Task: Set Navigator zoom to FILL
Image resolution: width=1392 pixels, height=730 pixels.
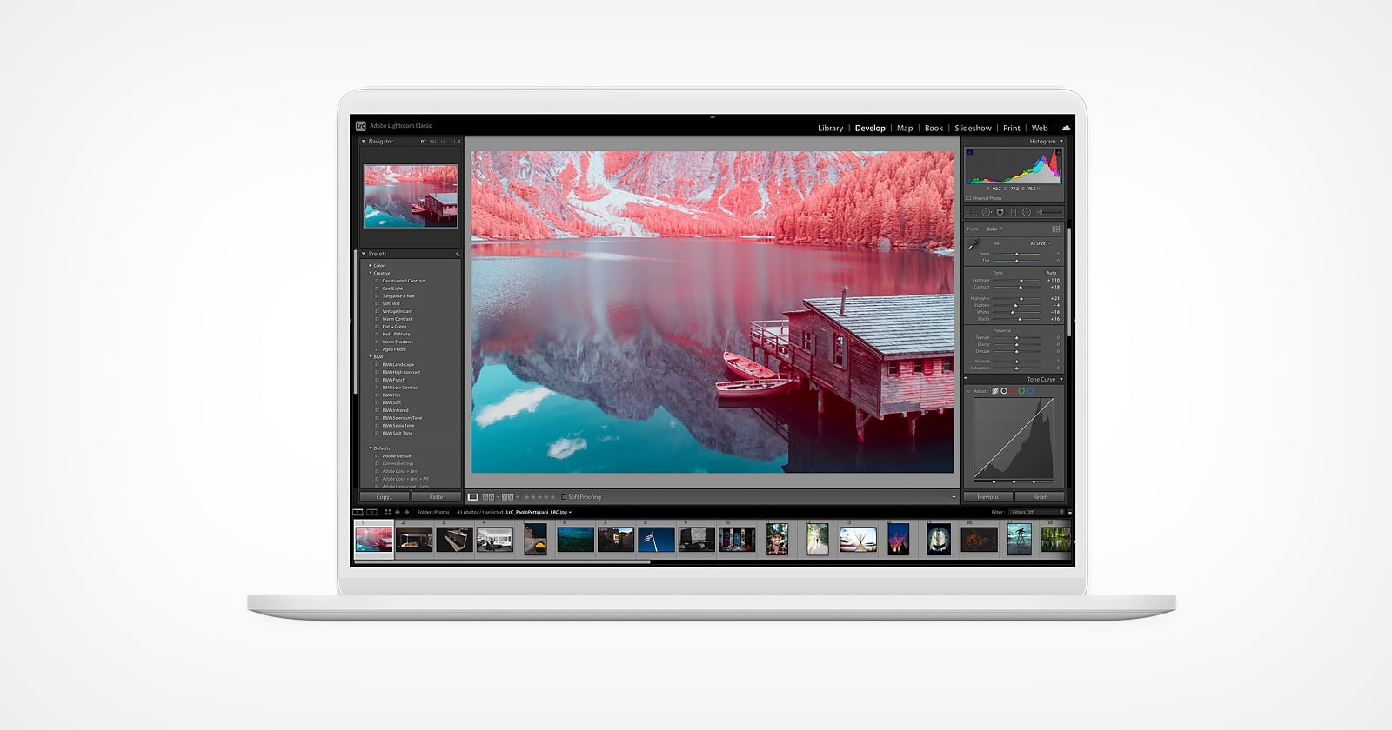Action: click(433, 141)
